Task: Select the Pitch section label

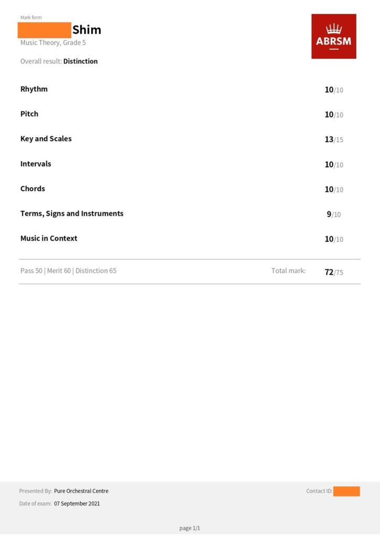Action: 29,113
